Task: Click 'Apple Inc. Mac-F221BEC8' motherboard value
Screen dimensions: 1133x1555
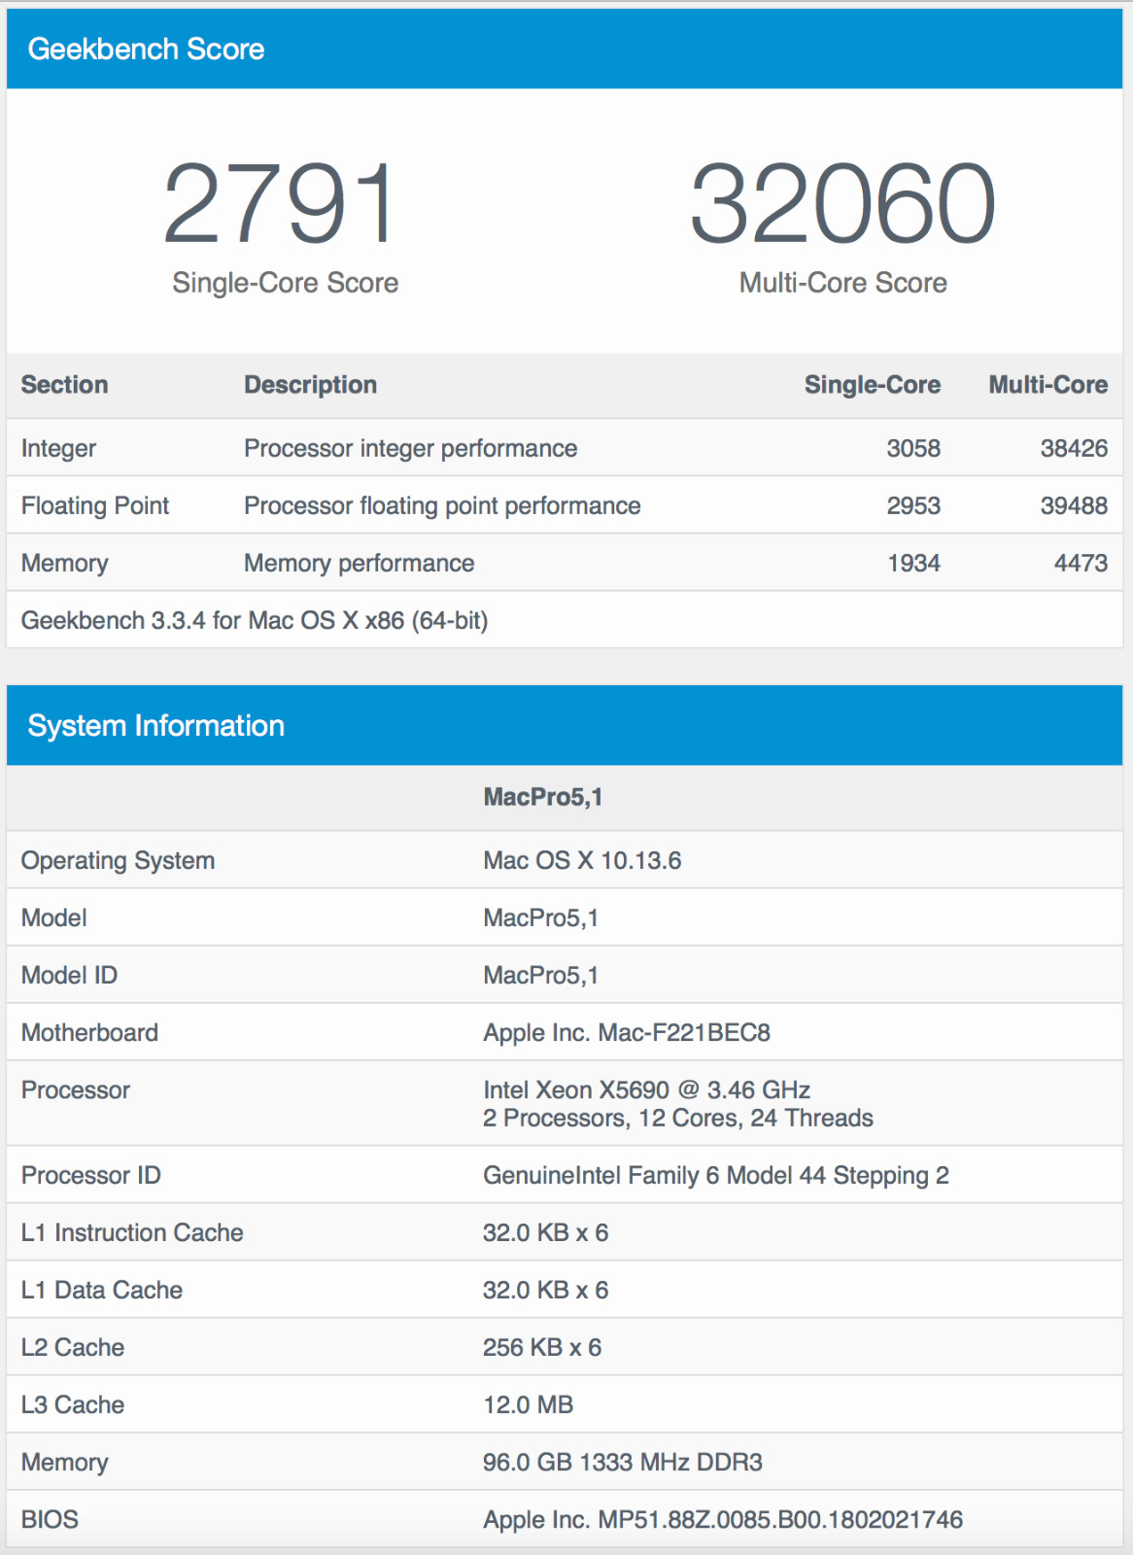Action: click(x=627, y=1033)
